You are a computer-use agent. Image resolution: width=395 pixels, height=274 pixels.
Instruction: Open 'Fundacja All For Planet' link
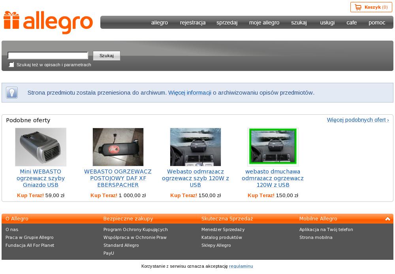point(30,245)
